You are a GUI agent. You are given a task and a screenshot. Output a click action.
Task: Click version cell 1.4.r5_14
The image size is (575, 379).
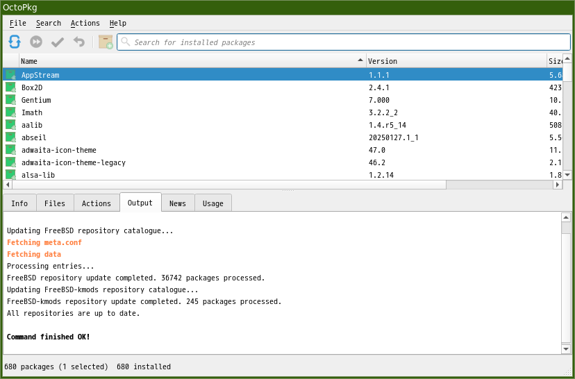[x=387, y=125]
